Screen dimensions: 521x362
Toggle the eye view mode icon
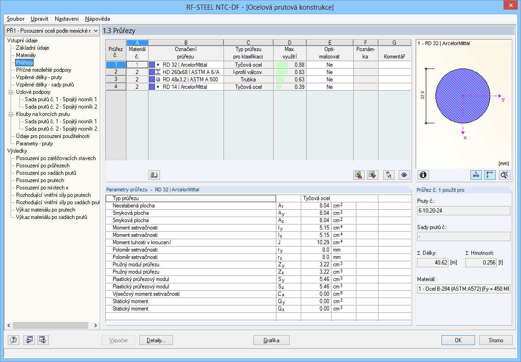click(404, 175)
